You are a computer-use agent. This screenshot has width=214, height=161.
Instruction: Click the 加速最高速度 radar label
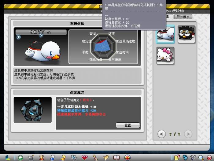coord(126,41)
